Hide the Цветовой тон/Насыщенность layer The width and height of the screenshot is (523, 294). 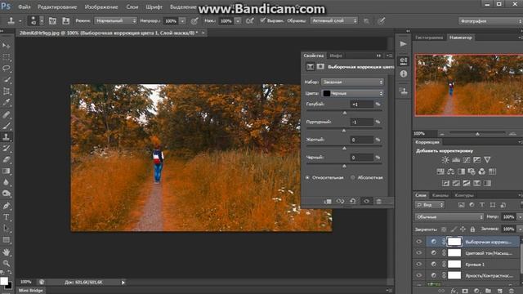(419, 253)
